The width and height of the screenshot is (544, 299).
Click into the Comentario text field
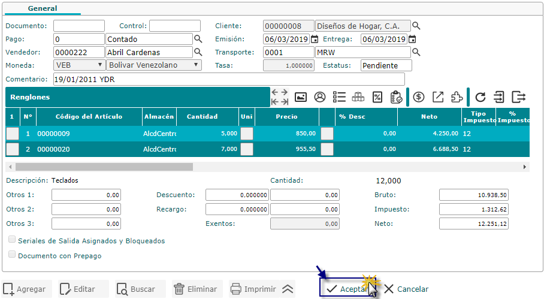pyautogui.click(x=228, y=79)
